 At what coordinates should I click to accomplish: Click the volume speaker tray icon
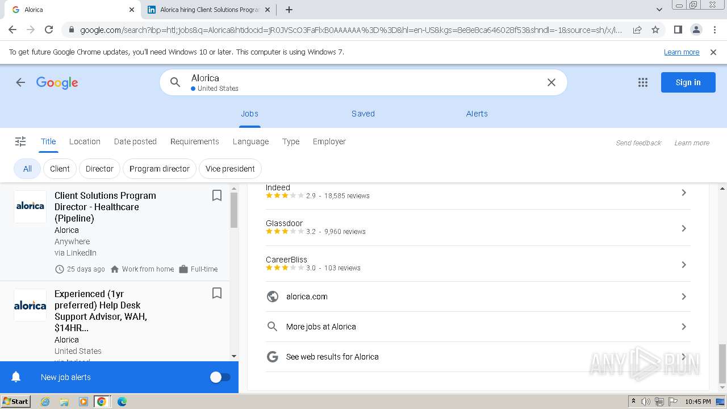(646, 402)
